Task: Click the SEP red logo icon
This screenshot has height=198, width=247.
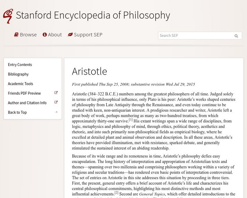Action: pyautogui.click(x=8, y=16)
